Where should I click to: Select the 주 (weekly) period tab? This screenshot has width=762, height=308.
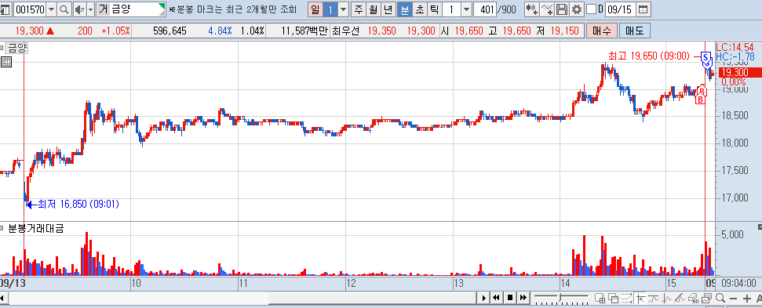coord(359,9)
